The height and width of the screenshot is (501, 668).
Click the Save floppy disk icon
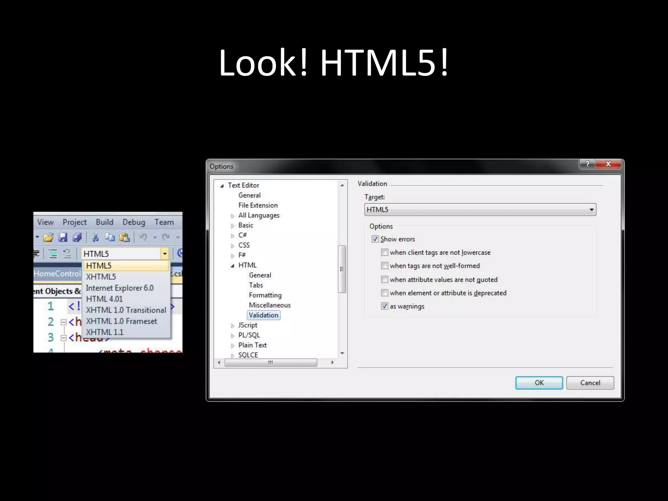pos(63,237)
